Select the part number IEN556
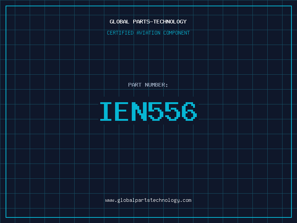The height and width of the screenshot is (223, 297). pyautogui.click(x=148, y=111)
